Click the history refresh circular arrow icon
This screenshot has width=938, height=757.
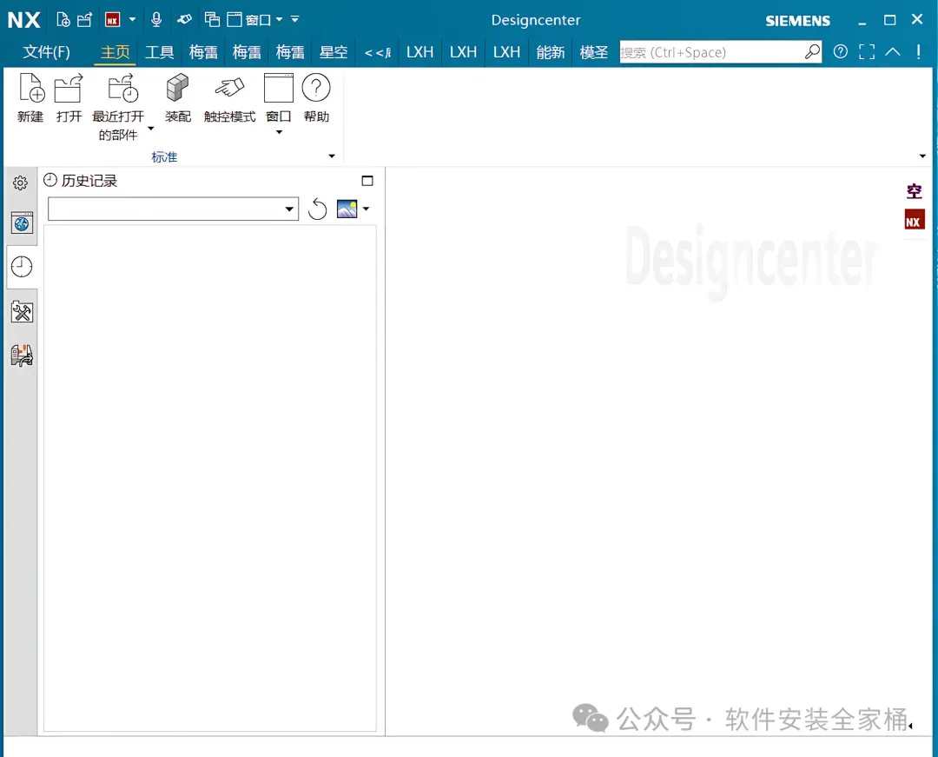point(318,209)
